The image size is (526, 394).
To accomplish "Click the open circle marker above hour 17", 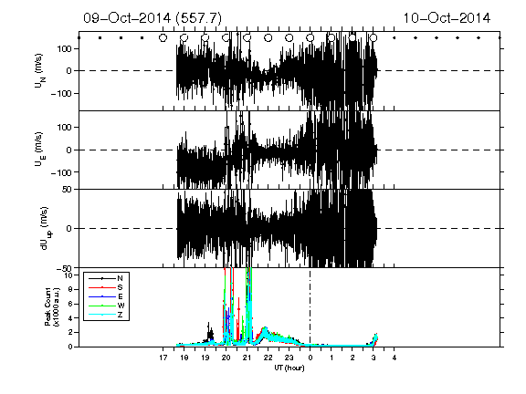I will pyautogui.click(x=163, y=38).
